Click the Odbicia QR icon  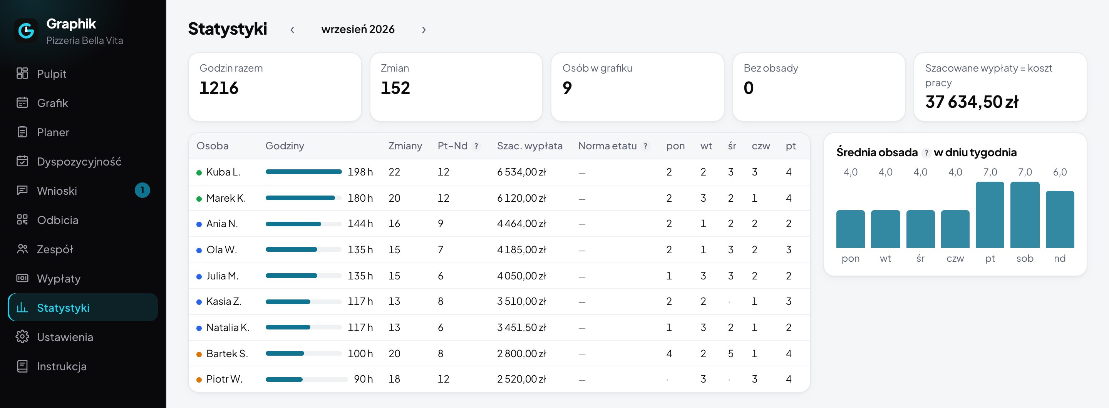[22, 219]
